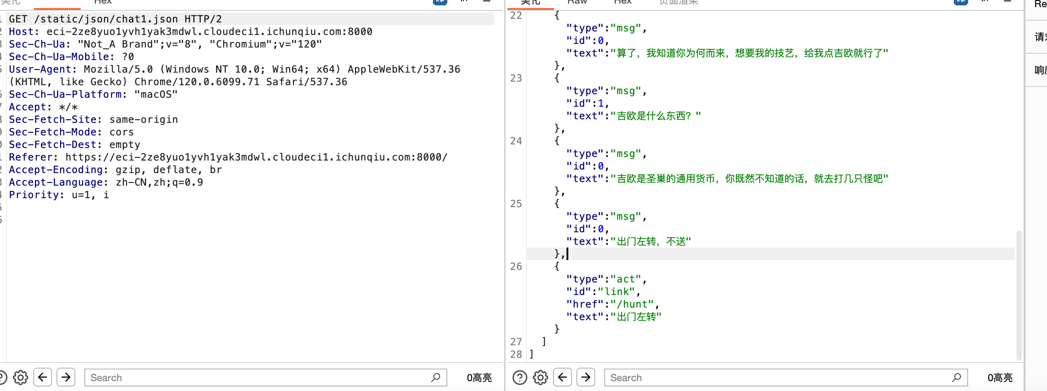Click magnifier icon in request search
Viewport: 1047px width, 391px height.
(x=436, y=378)
